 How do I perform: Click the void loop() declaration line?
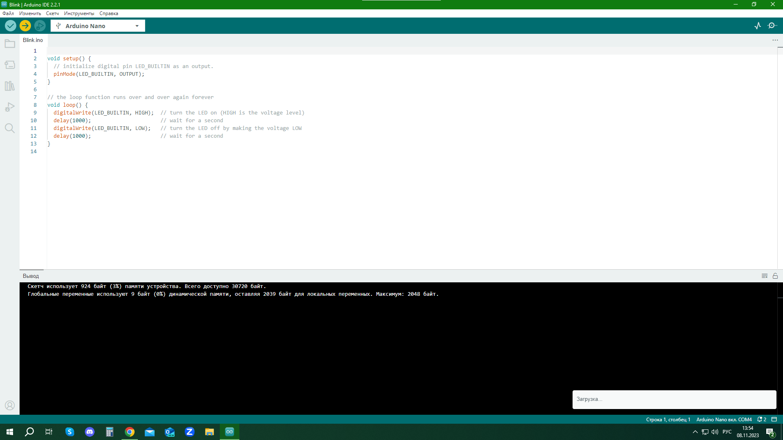68,105
